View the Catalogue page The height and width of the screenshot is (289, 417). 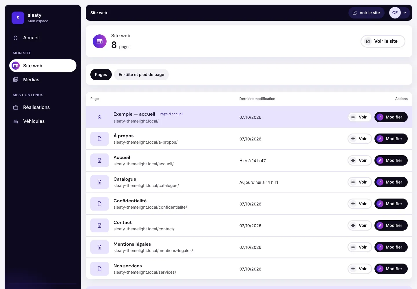360,182
